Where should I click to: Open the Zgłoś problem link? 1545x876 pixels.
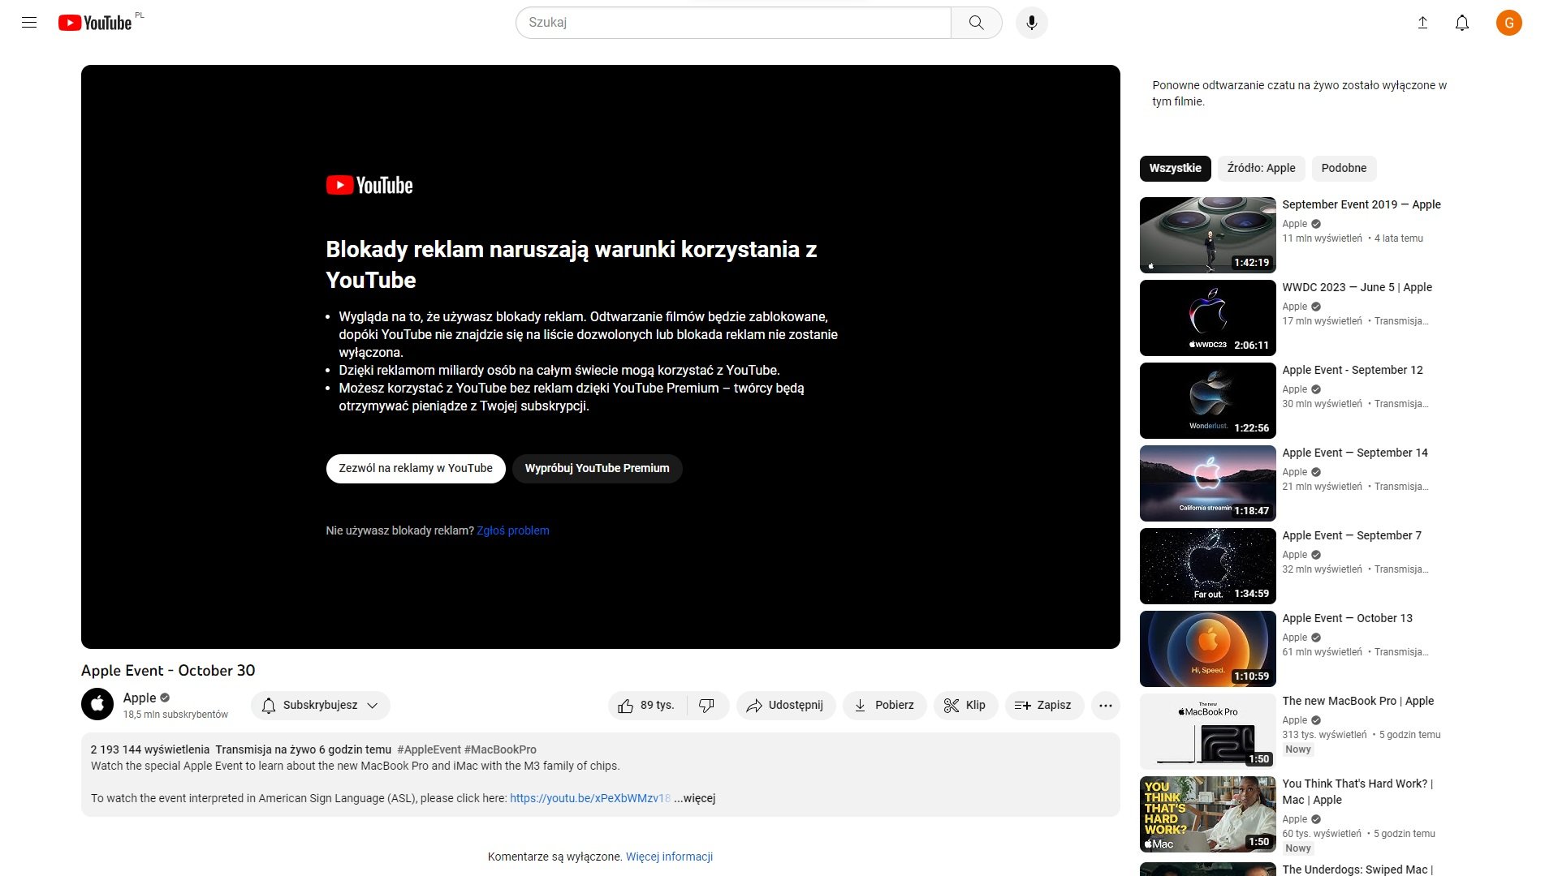click(513, 530)
